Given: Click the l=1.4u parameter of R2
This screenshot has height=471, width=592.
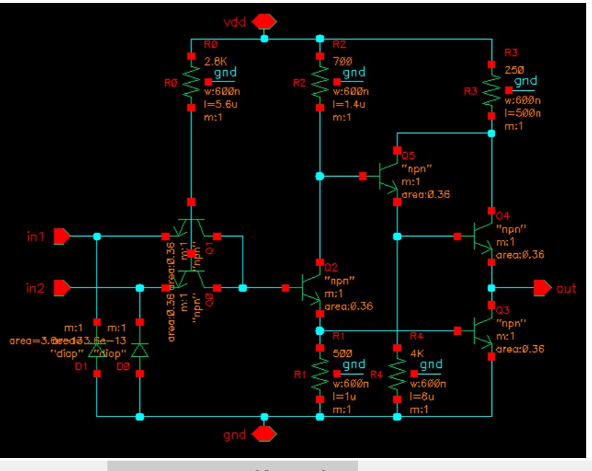Looking at the screenshot, I should pyautogui.click(x=346, y=104).
